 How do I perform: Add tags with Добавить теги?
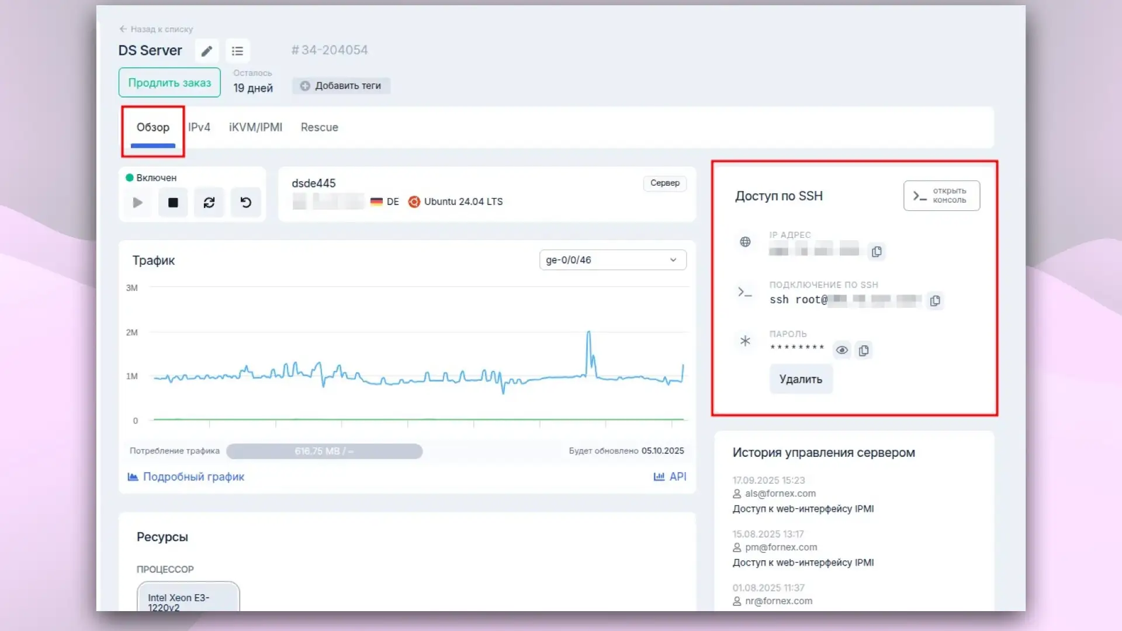[341, 85]
